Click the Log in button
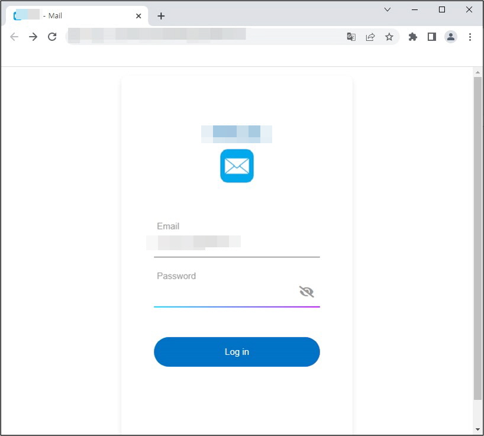The image size is (484, 436). (x=237, y=352)
